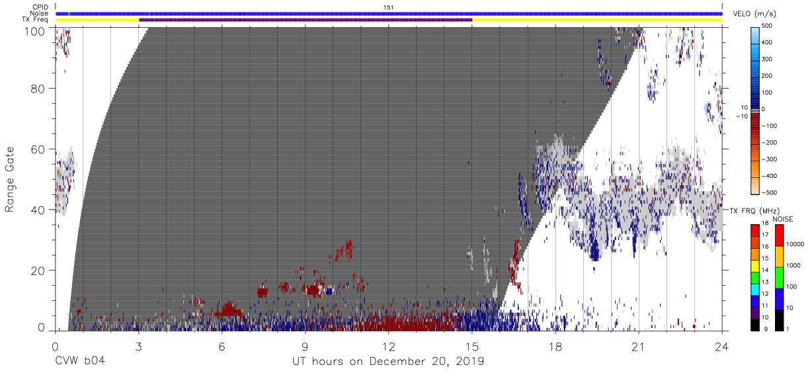Click the 'CPID' label
The width and height of the screenshot is (812, 375).
(41, 7)
